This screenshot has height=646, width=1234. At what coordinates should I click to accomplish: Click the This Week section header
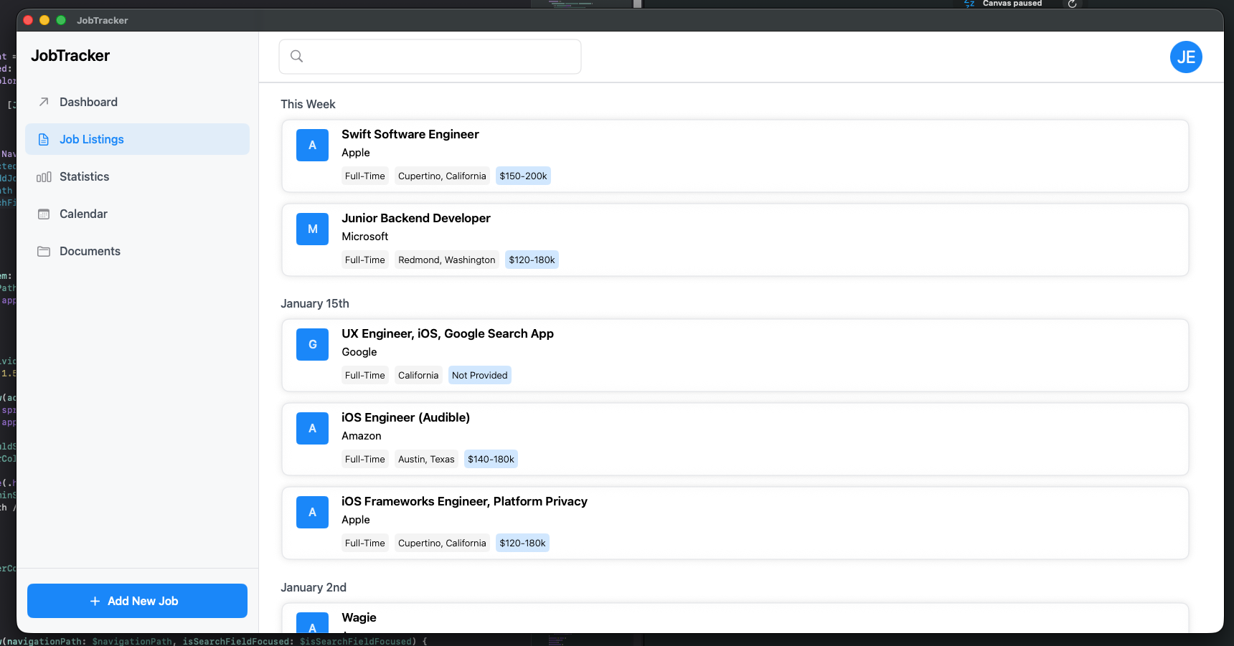(308, 104)
